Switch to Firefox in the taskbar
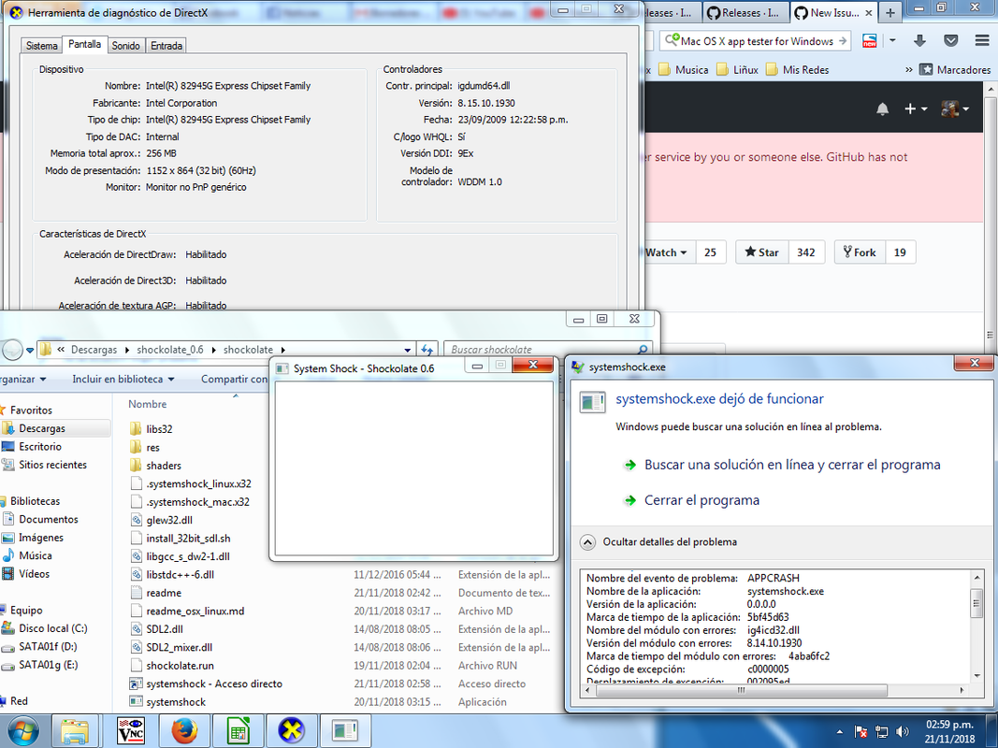This screenshot has width=998, height=748. click(x=184, y=731)
